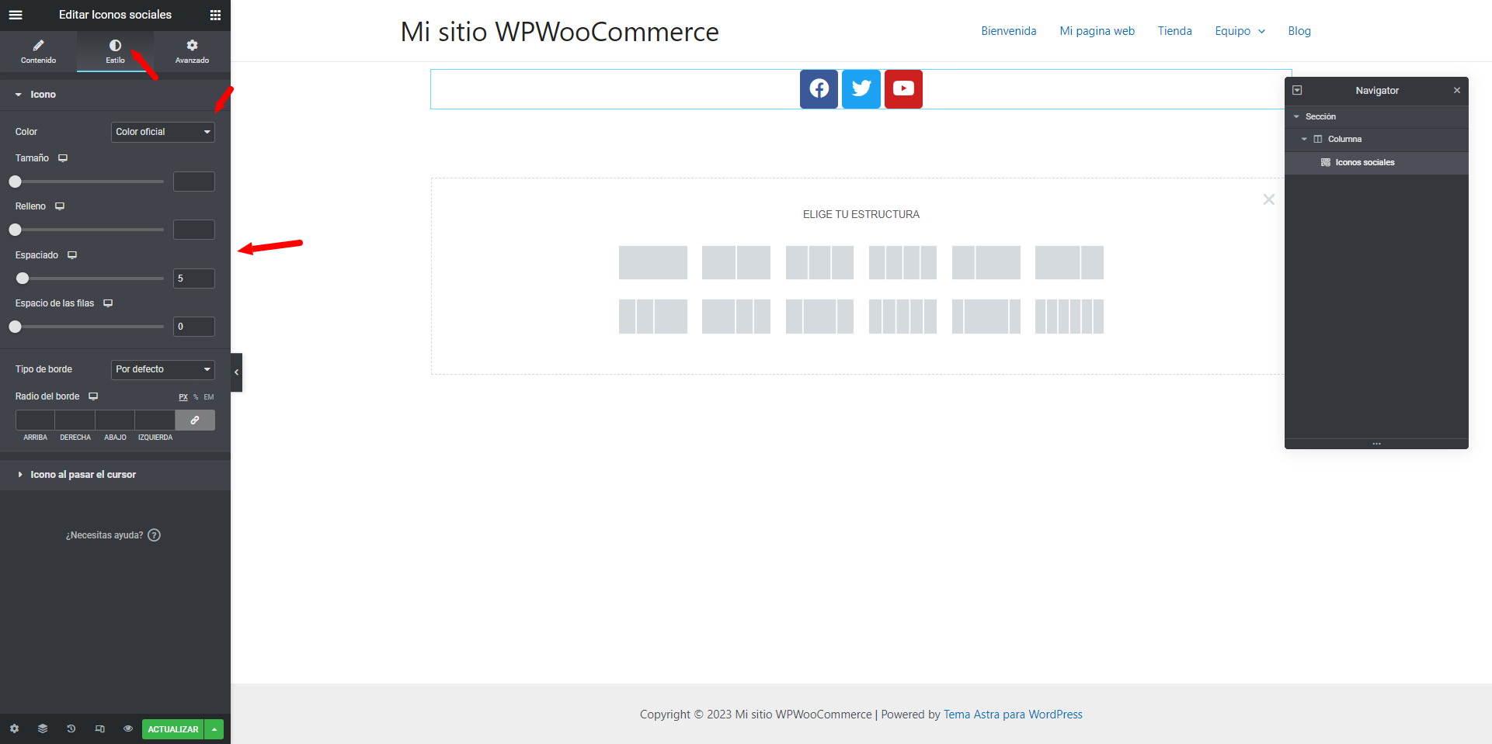1492x744 pixels.
Task: Focus Espacio de las filas value field
Action: (194, 327)
